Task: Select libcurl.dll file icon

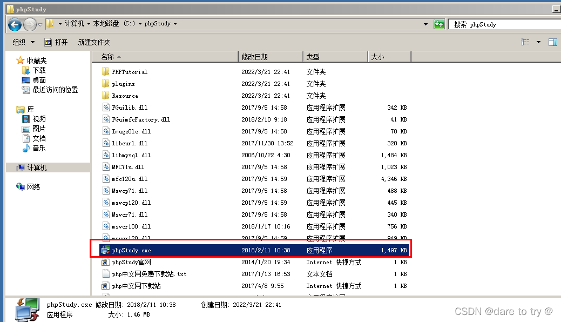Action: click(105, 143)
